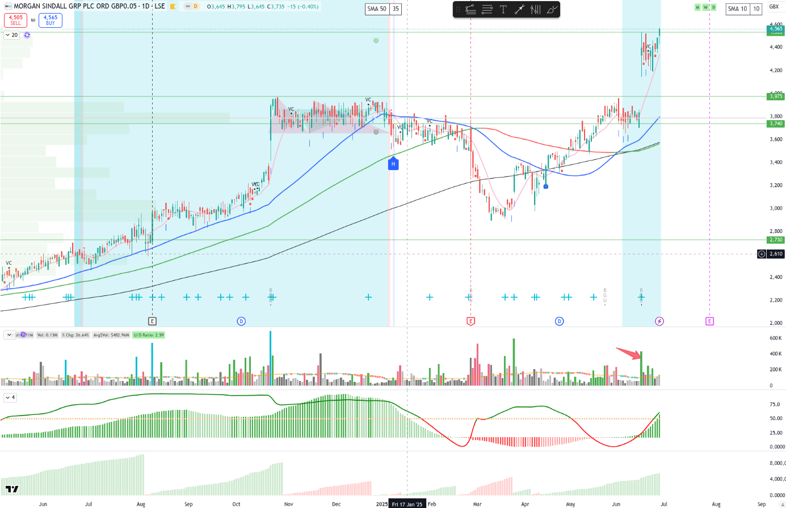
Task: Click the 1D interval in the chart title
Action: [x=146, y=6]
